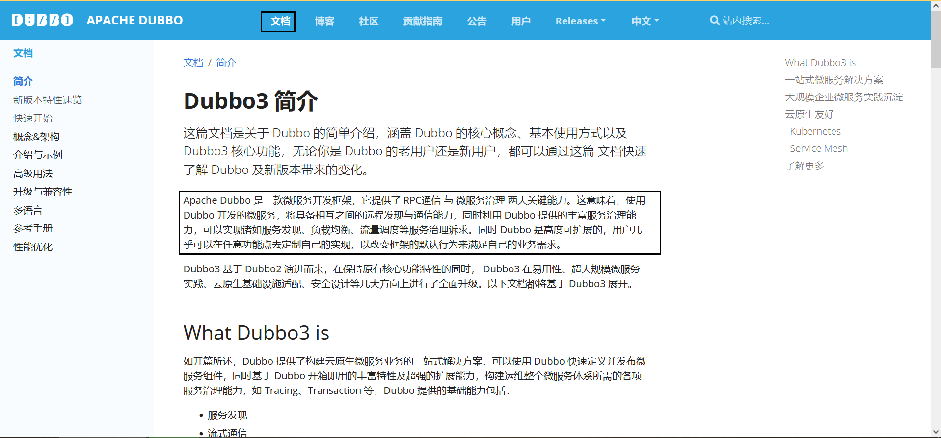This screenshot has width=941, height=438.
Task: Jump to 大规模企业微服务实践沉淀 in TOC
Action: [x=844, y=97]
